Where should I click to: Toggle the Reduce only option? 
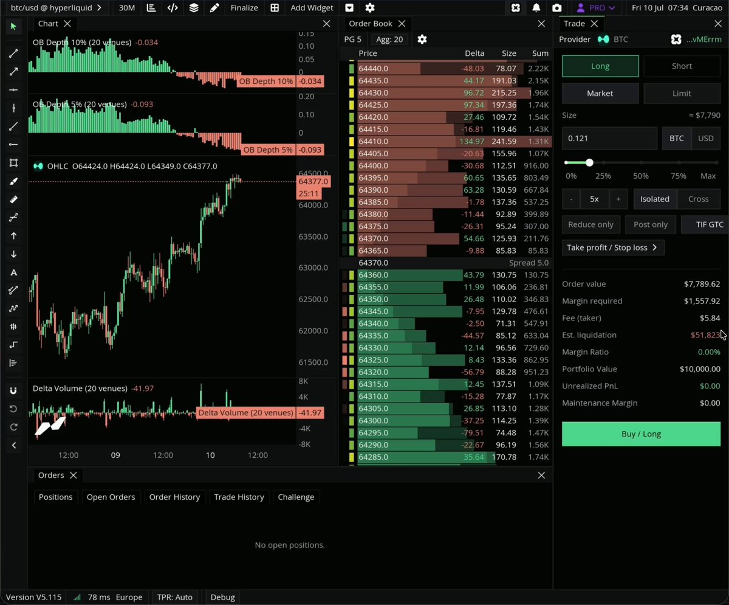click(590, 224)
